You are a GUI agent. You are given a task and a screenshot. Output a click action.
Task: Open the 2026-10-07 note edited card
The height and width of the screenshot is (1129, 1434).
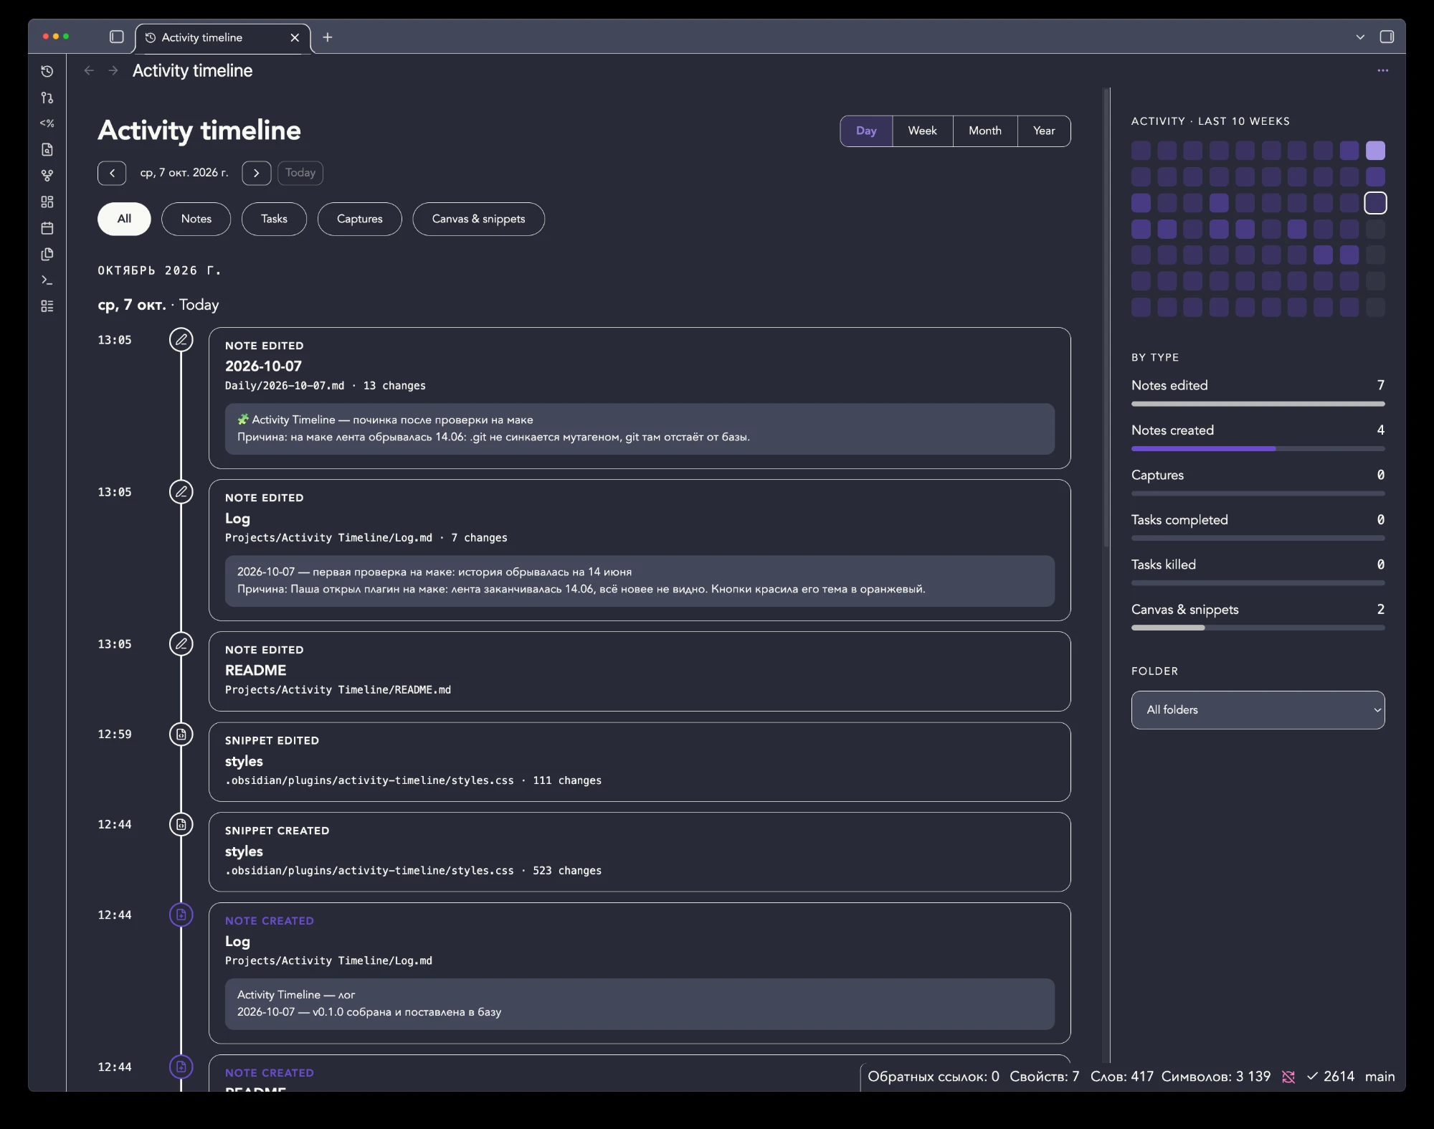tap(640, 398)
